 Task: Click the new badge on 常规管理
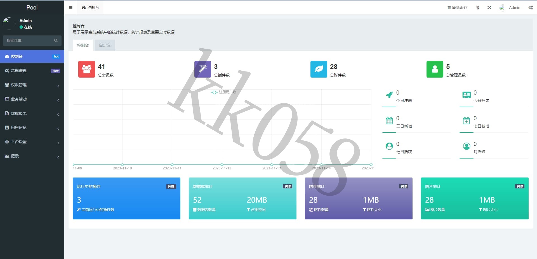click(x=55, y=71)
